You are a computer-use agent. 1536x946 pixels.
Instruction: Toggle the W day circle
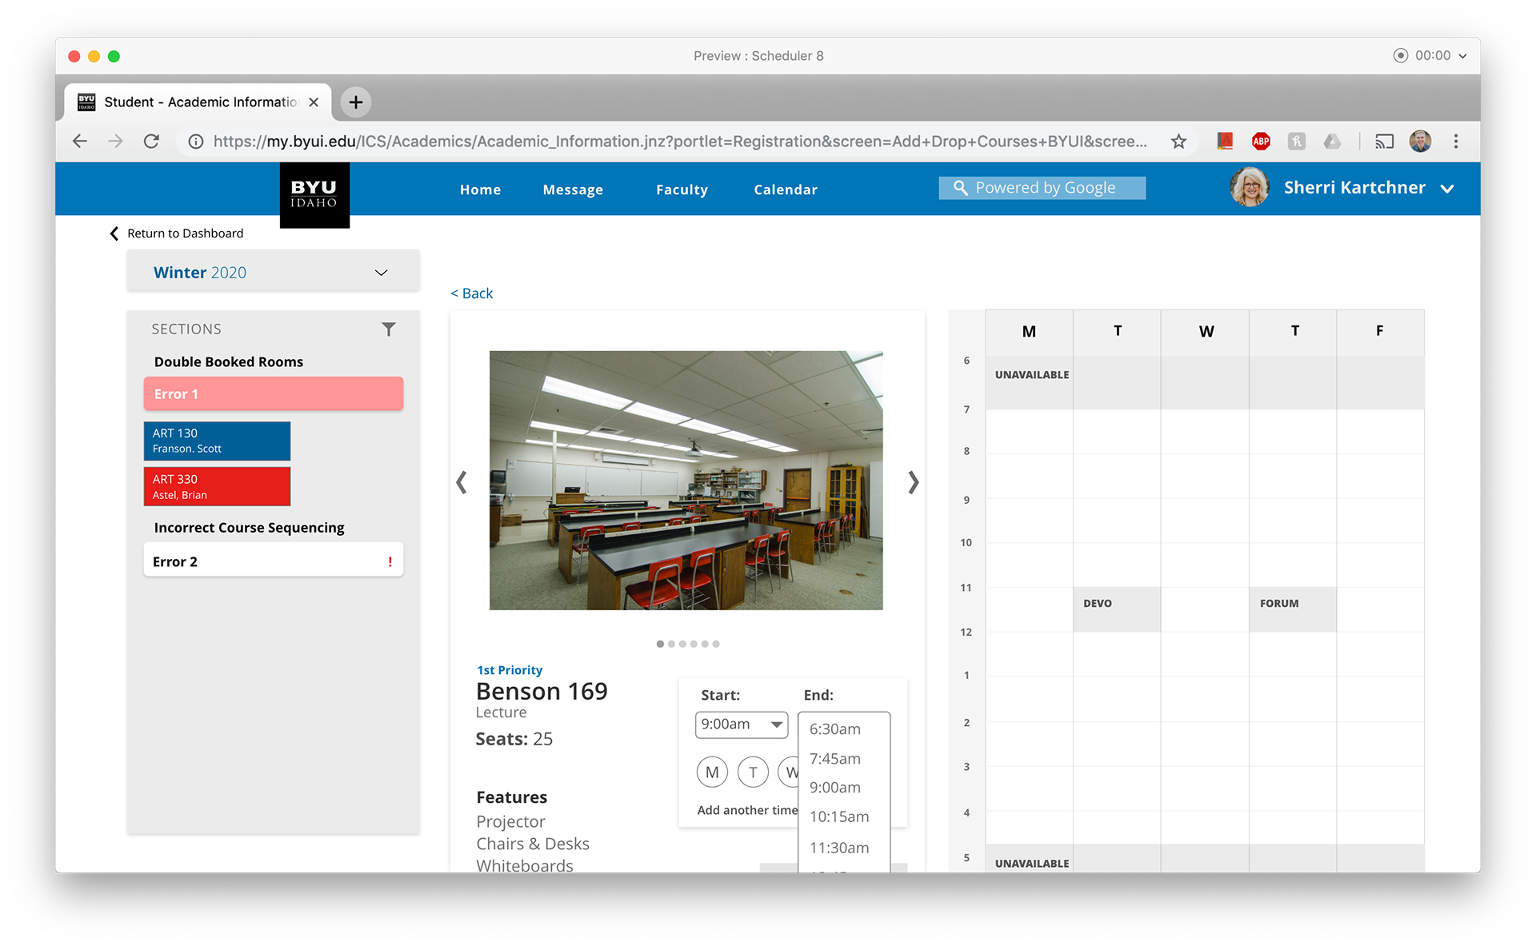(789, 772)
